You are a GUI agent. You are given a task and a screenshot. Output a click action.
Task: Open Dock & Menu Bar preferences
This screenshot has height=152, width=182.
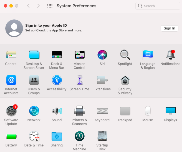pyautogui.click(x=57, y=55)
